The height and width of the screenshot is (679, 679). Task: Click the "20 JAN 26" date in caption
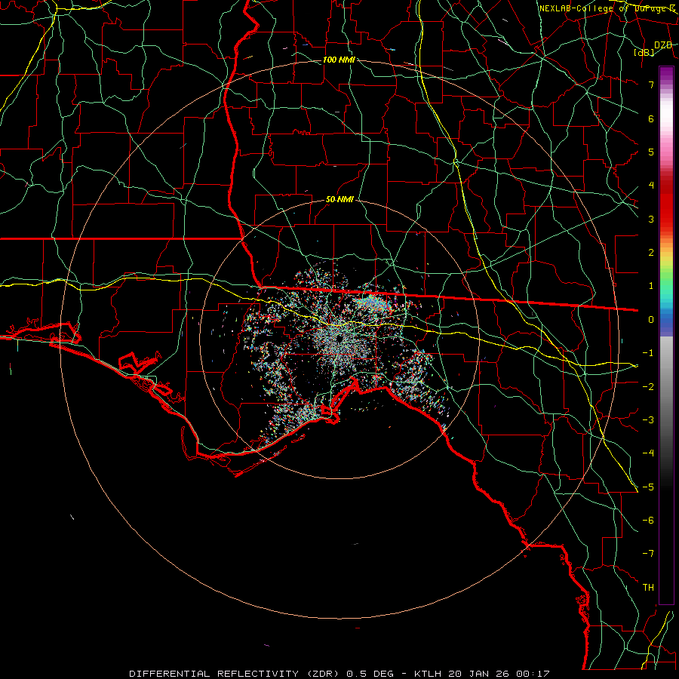tap(479, 674)
